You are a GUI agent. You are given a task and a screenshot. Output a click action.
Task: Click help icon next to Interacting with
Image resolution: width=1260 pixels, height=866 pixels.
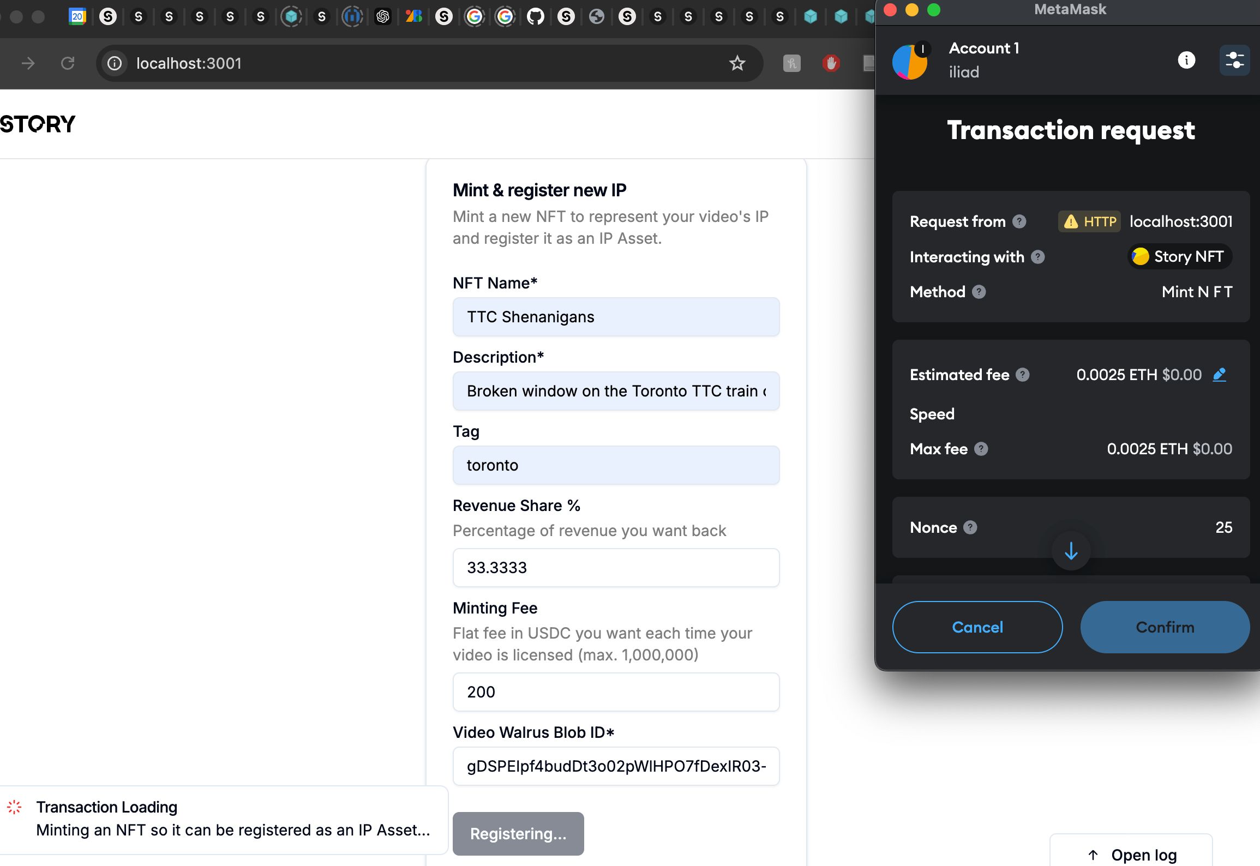point(1038,257)
